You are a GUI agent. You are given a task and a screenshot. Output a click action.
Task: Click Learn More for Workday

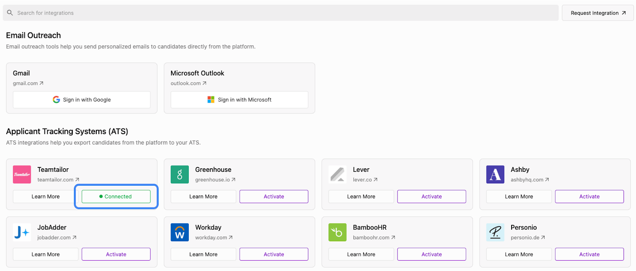pos(204,254)
